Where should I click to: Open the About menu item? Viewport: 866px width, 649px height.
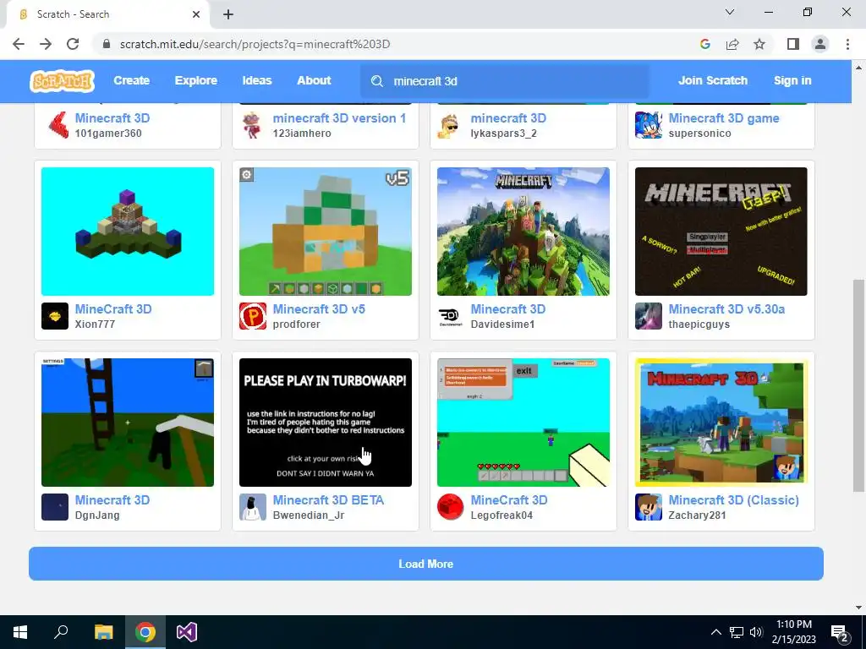314,80
